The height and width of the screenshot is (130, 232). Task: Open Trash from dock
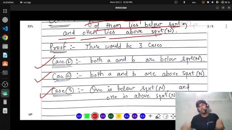(5, 111)
